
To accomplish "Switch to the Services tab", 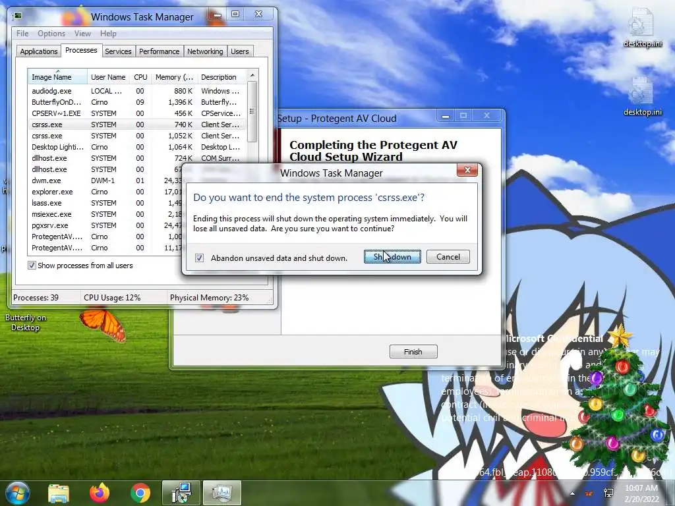I will tap(118, 51).
